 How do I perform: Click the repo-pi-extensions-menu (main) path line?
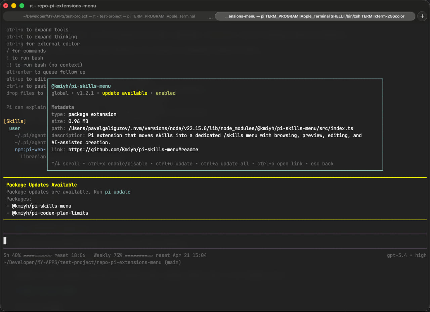[92, 263]
